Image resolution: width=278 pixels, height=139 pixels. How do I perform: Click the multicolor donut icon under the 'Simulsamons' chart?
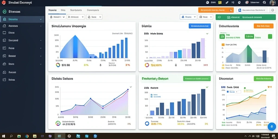(58, 65)
